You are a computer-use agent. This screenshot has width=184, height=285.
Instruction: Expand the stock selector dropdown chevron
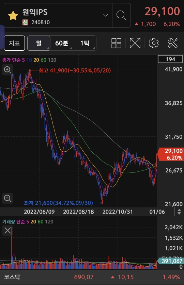[106, 15]
